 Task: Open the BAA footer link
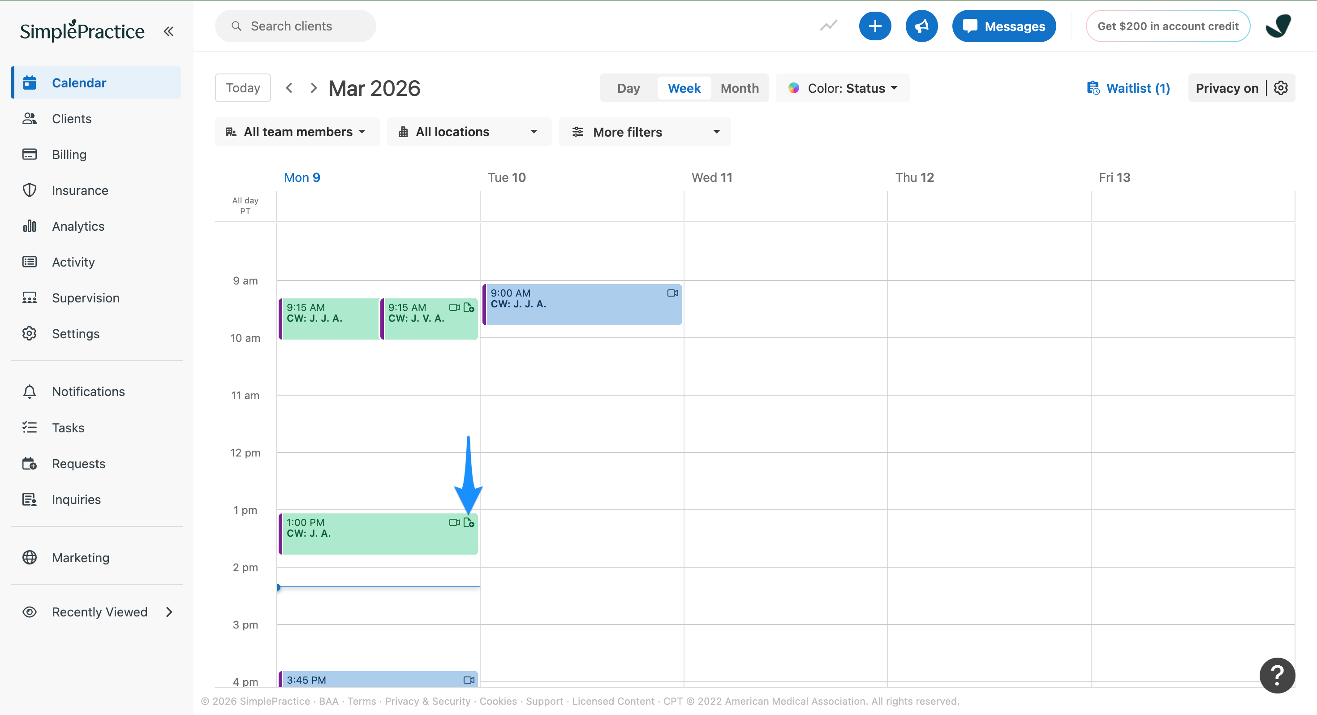click(328, 701)
